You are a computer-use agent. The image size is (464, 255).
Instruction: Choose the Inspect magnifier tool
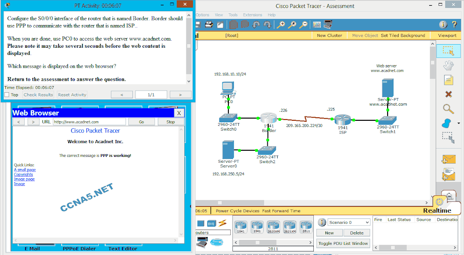(x=448, y=109)
